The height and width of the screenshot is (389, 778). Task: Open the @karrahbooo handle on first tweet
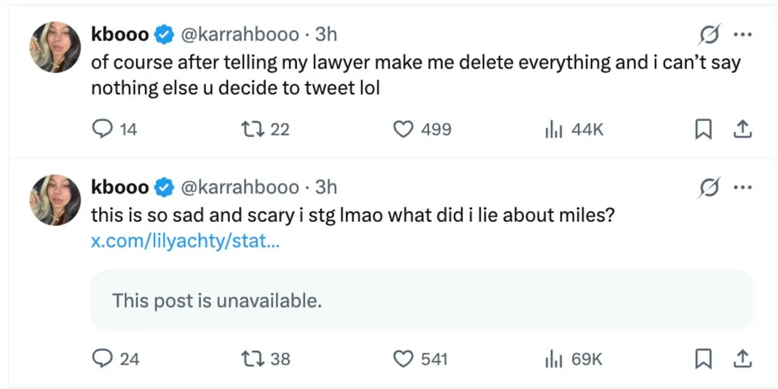pyautogui.click(x=241, y=34)
